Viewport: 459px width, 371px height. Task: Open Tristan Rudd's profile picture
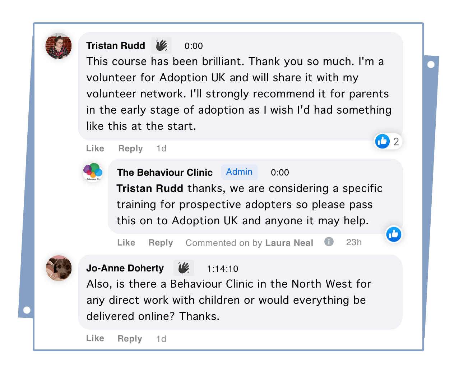click(x=59, y=46)
